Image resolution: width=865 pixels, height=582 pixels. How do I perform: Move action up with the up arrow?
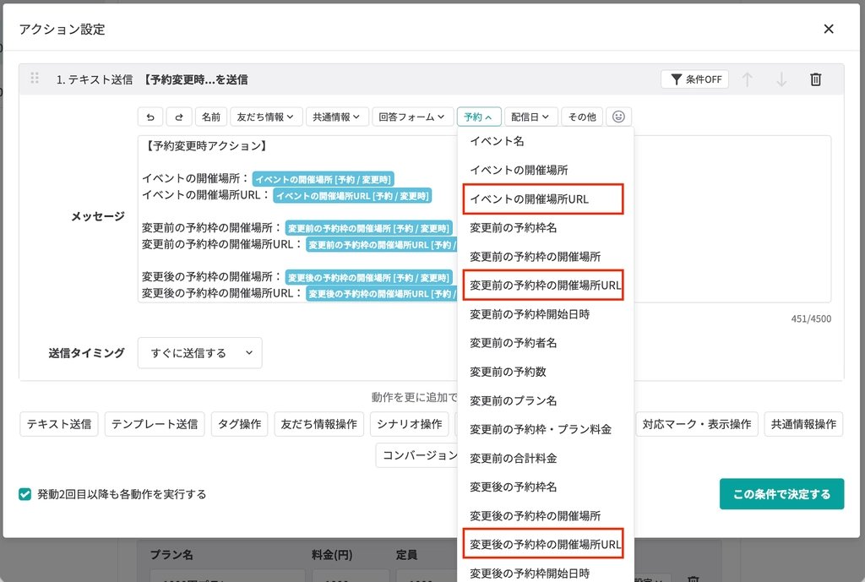click(747, 79)
